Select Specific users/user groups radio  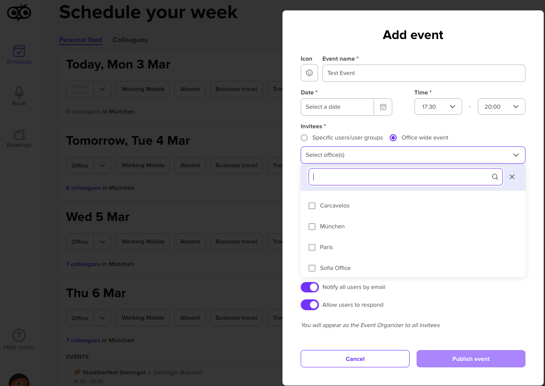304,138
